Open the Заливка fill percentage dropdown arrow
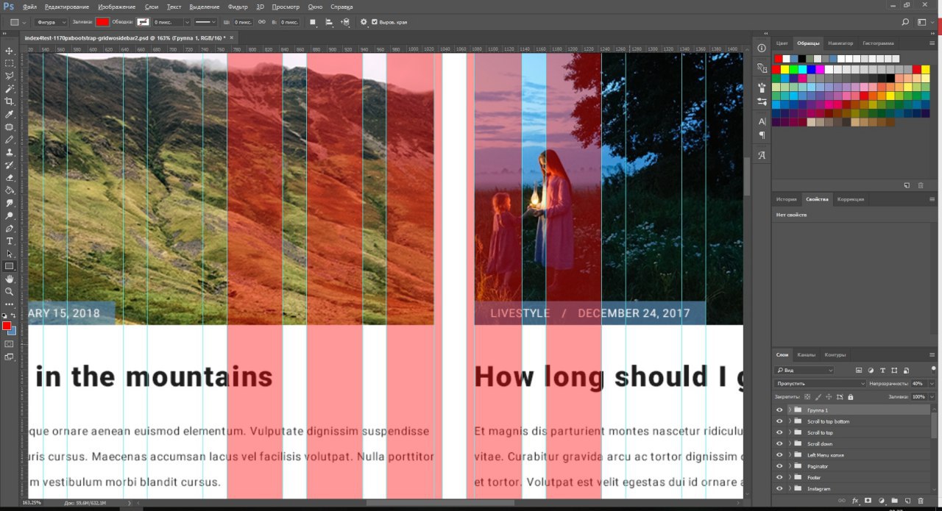Image resolution: width=942 pixels, height=511 pixels. click(x=932, y=397)
